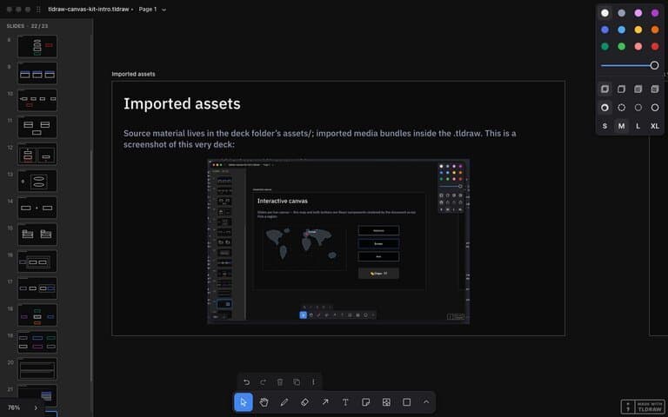Open slide 15 thumbnail
This screenshot has height=417, width=668.
(37, 235)
